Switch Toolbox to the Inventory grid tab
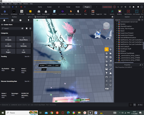 pos(12,20)
